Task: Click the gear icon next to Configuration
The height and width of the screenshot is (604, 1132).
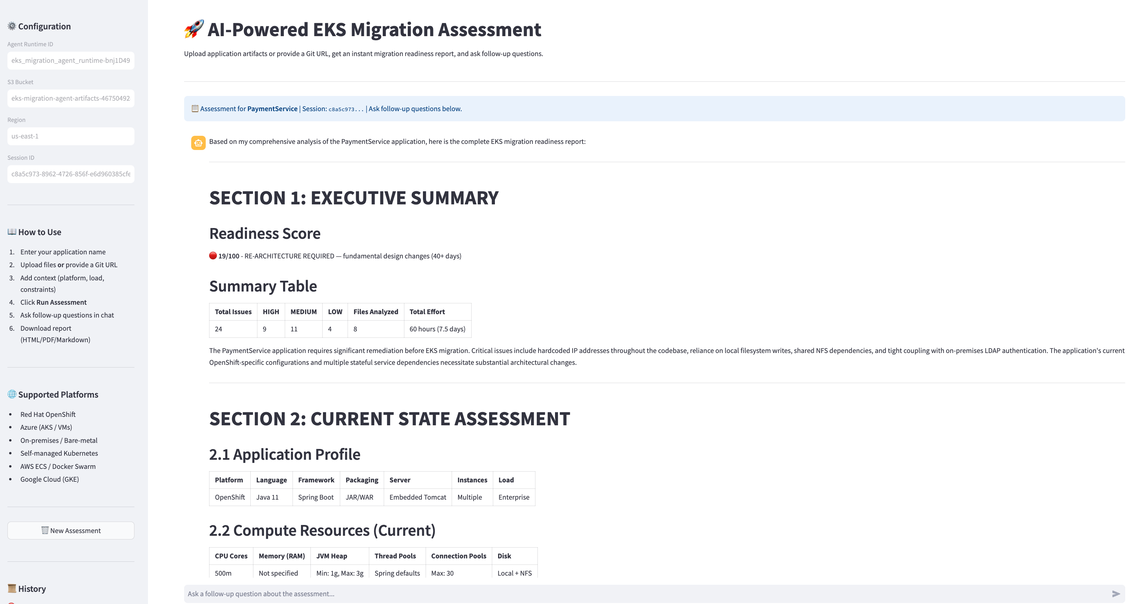Action: click(x=12, y=26)
